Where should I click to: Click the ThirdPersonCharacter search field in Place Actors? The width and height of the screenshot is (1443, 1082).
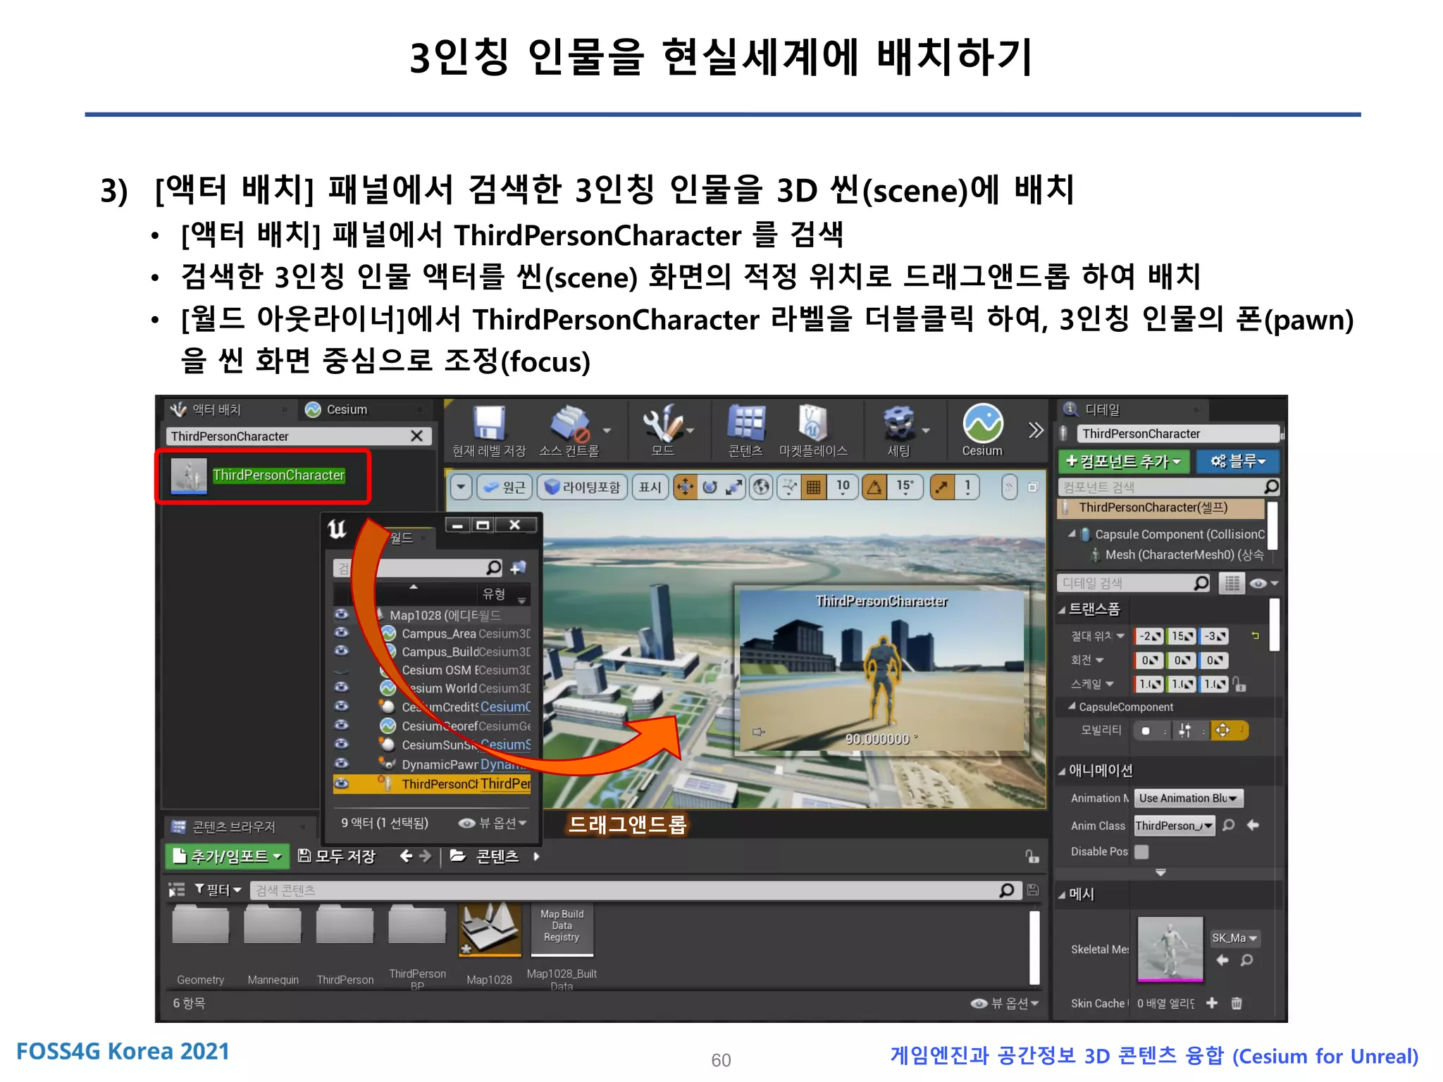[289, 436]
